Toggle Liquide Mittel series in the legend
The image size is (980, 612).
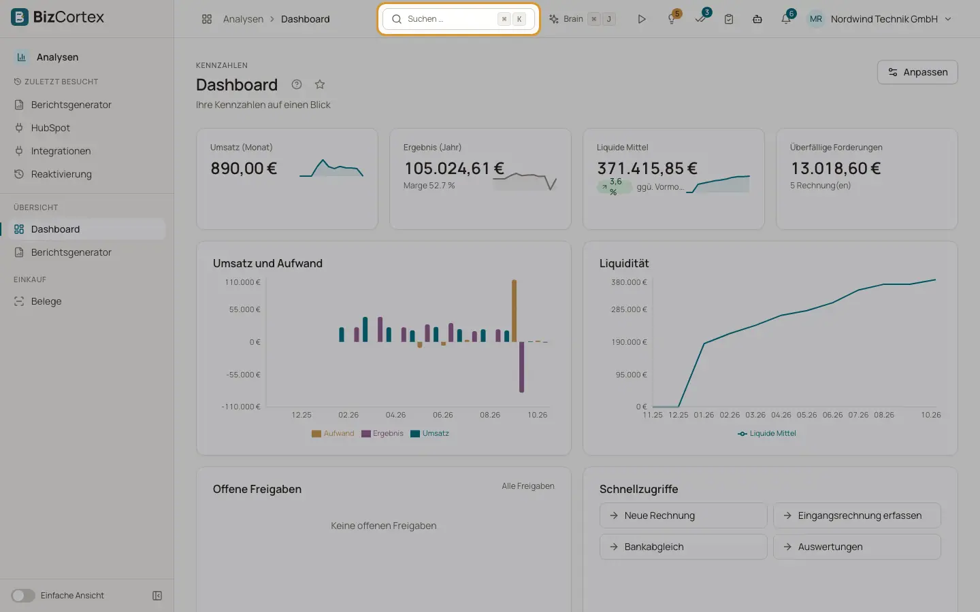pyautogui.click(x=767, y=433)
